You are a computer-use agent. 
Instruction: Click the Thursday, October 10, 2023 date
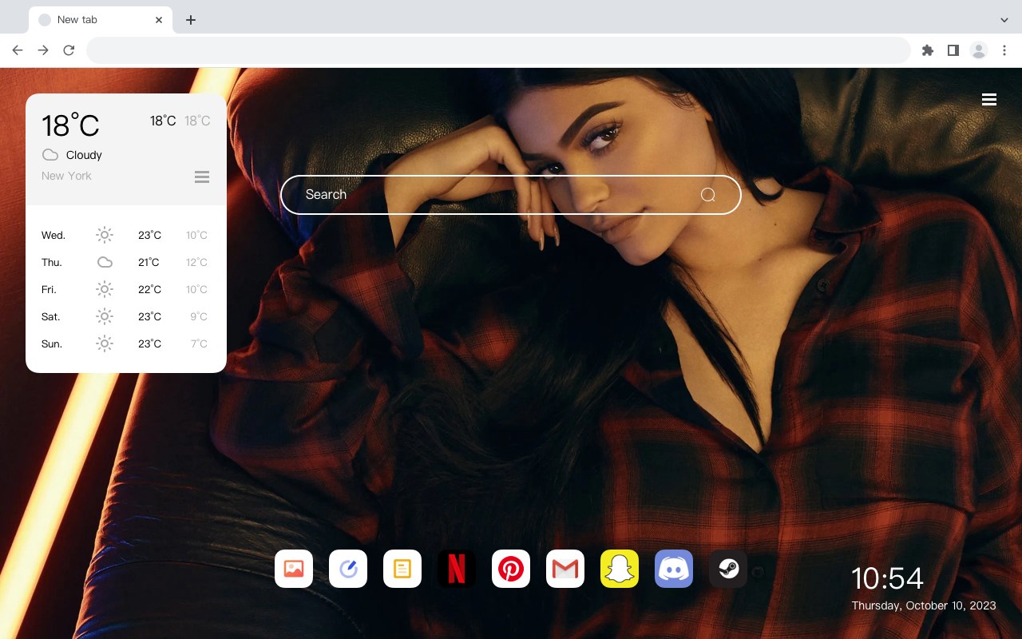click(x=924, y=605)
